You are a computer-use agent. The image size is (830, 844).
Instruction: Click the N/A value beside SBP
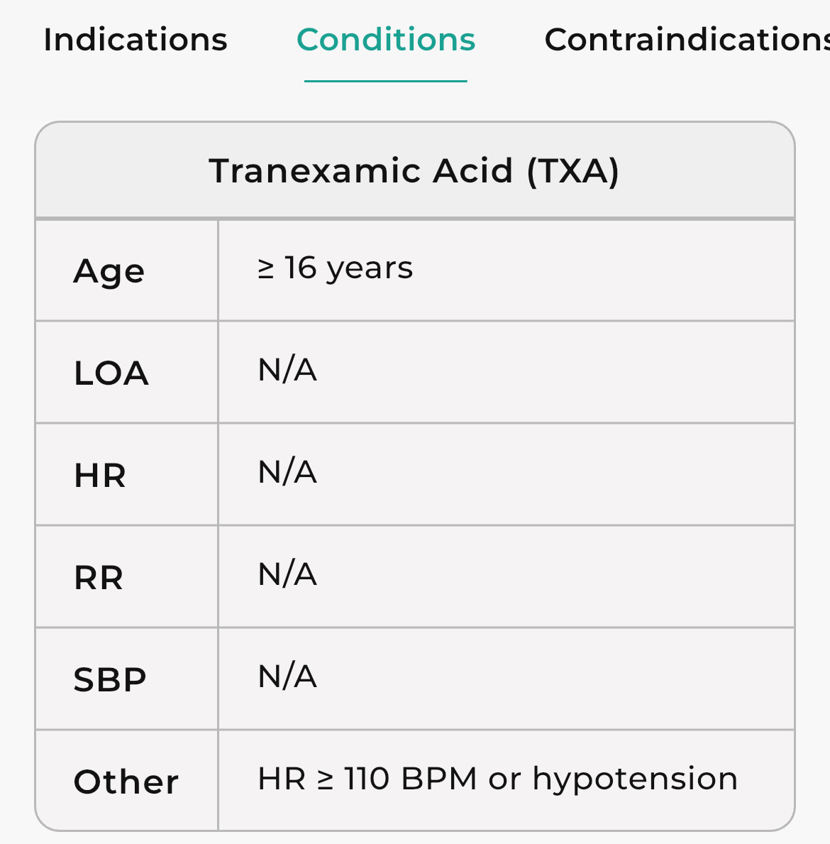tap(287, 676)
